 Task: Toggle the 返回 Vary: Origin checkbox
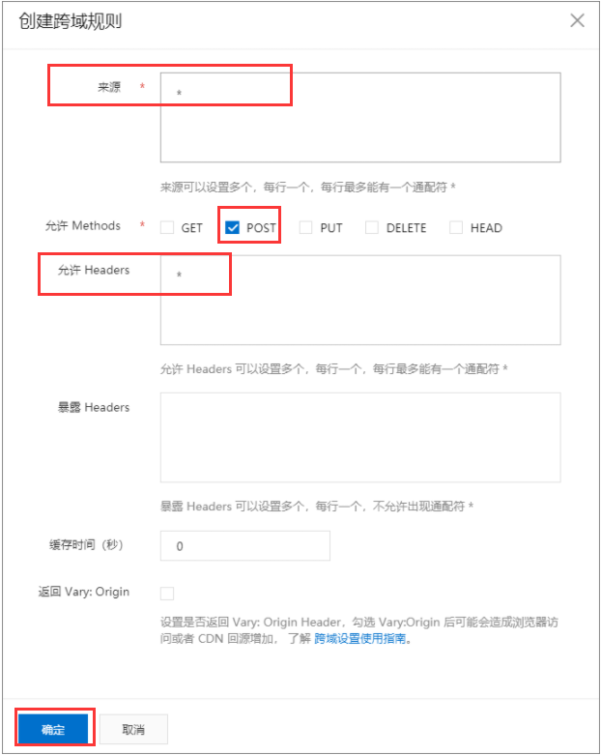click(x=167, y=594)
